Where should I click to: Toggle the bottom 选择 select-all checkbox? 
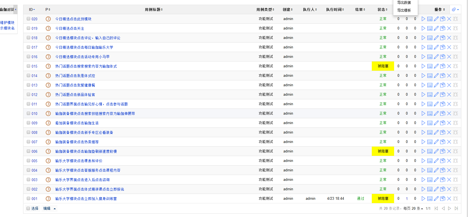click(x=28, y=208)
